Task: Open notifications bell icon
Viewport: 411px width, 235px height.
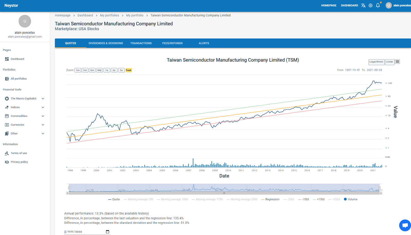Action: point(378,5)
